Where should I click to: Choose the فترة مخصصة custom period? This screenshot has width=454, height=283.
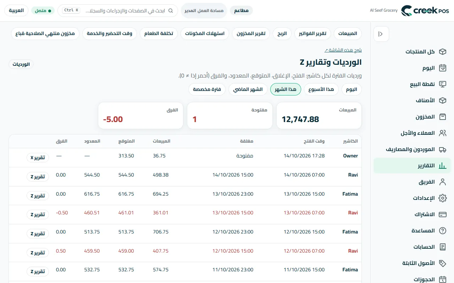point(207,89)
